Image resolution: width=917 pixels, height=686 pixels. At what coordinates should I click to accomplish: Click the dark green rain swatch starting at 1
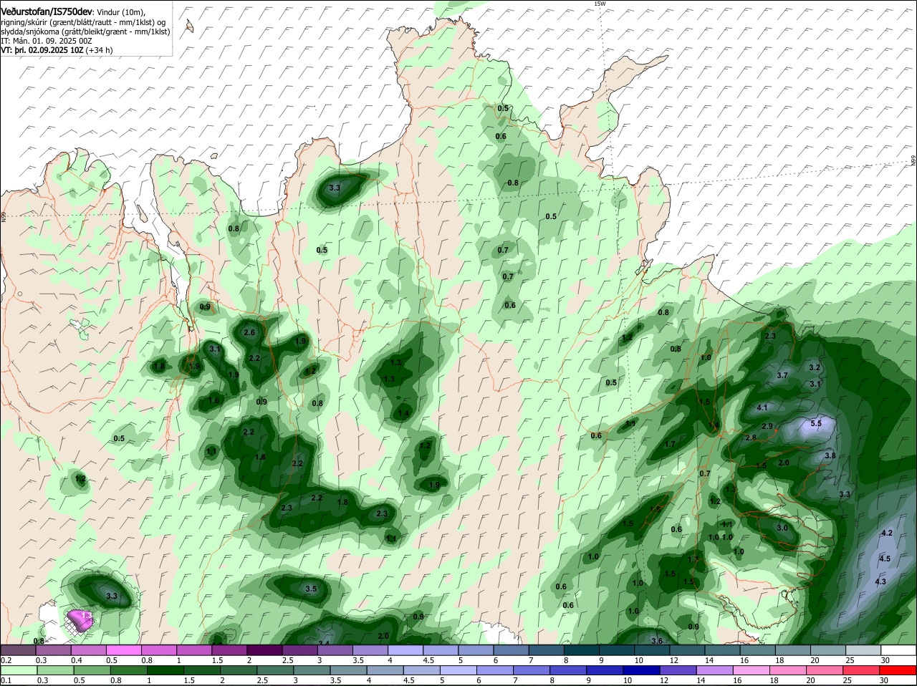coord(165,670)
